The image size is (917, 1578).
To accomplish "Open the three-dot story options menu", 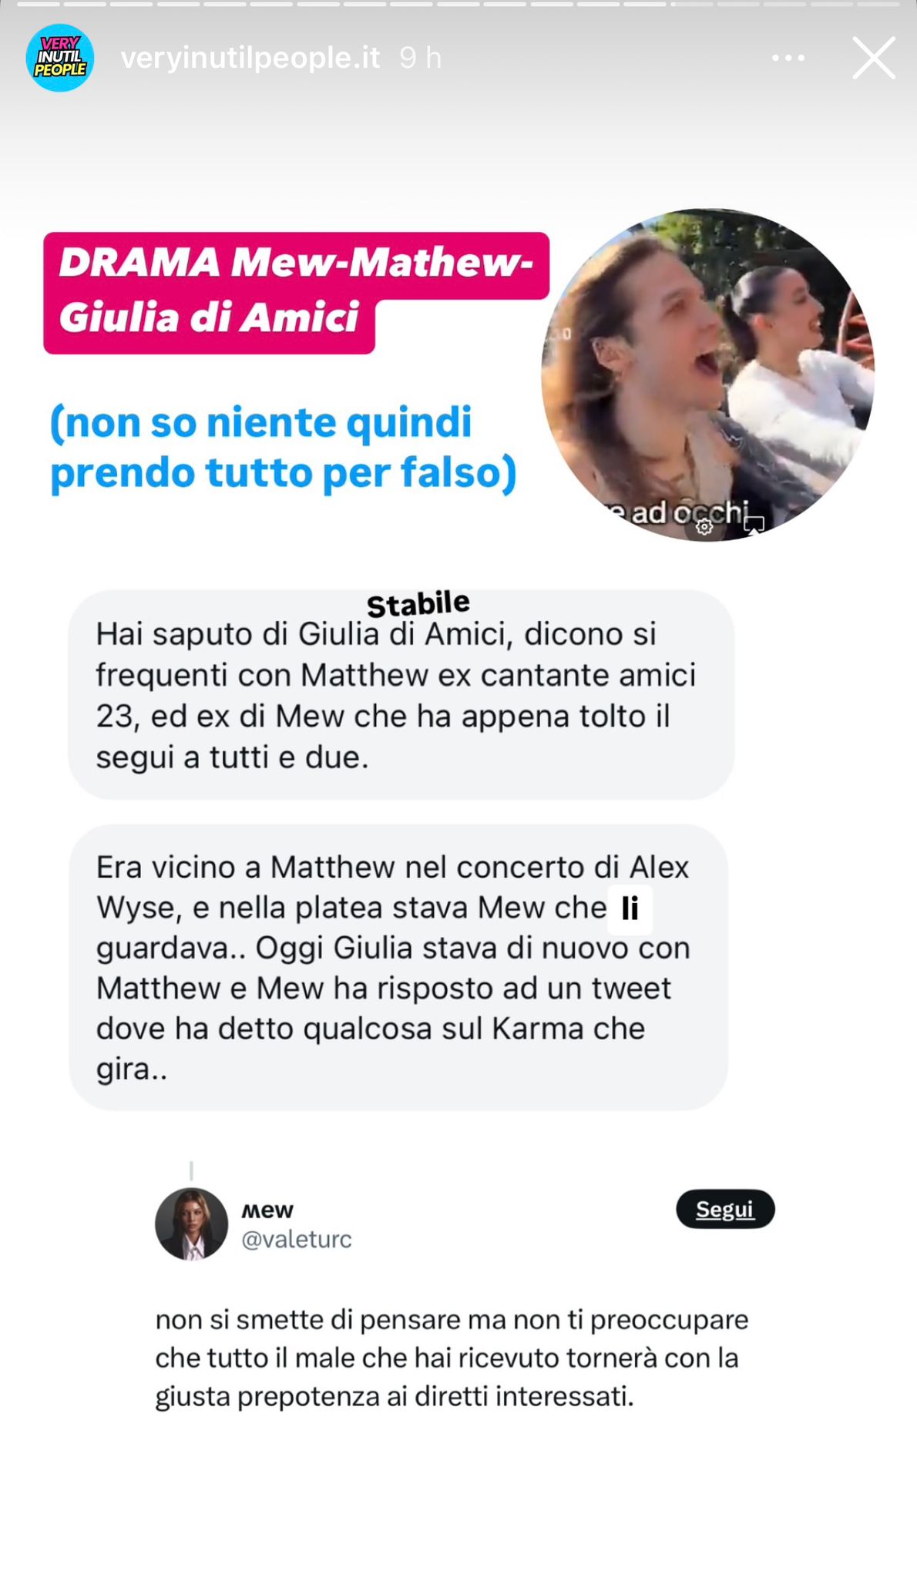I will pyautogui.click(x=788, y=58).
